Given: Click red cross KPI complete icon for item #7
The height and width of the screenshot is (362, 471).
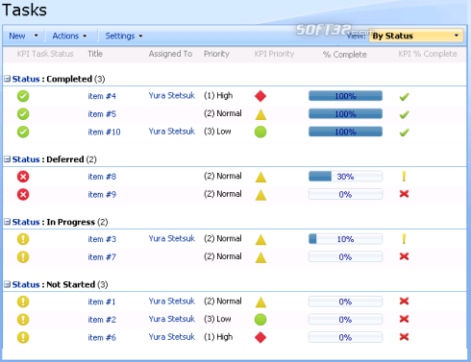Looking at the screenshot, I should pos(405,256).
